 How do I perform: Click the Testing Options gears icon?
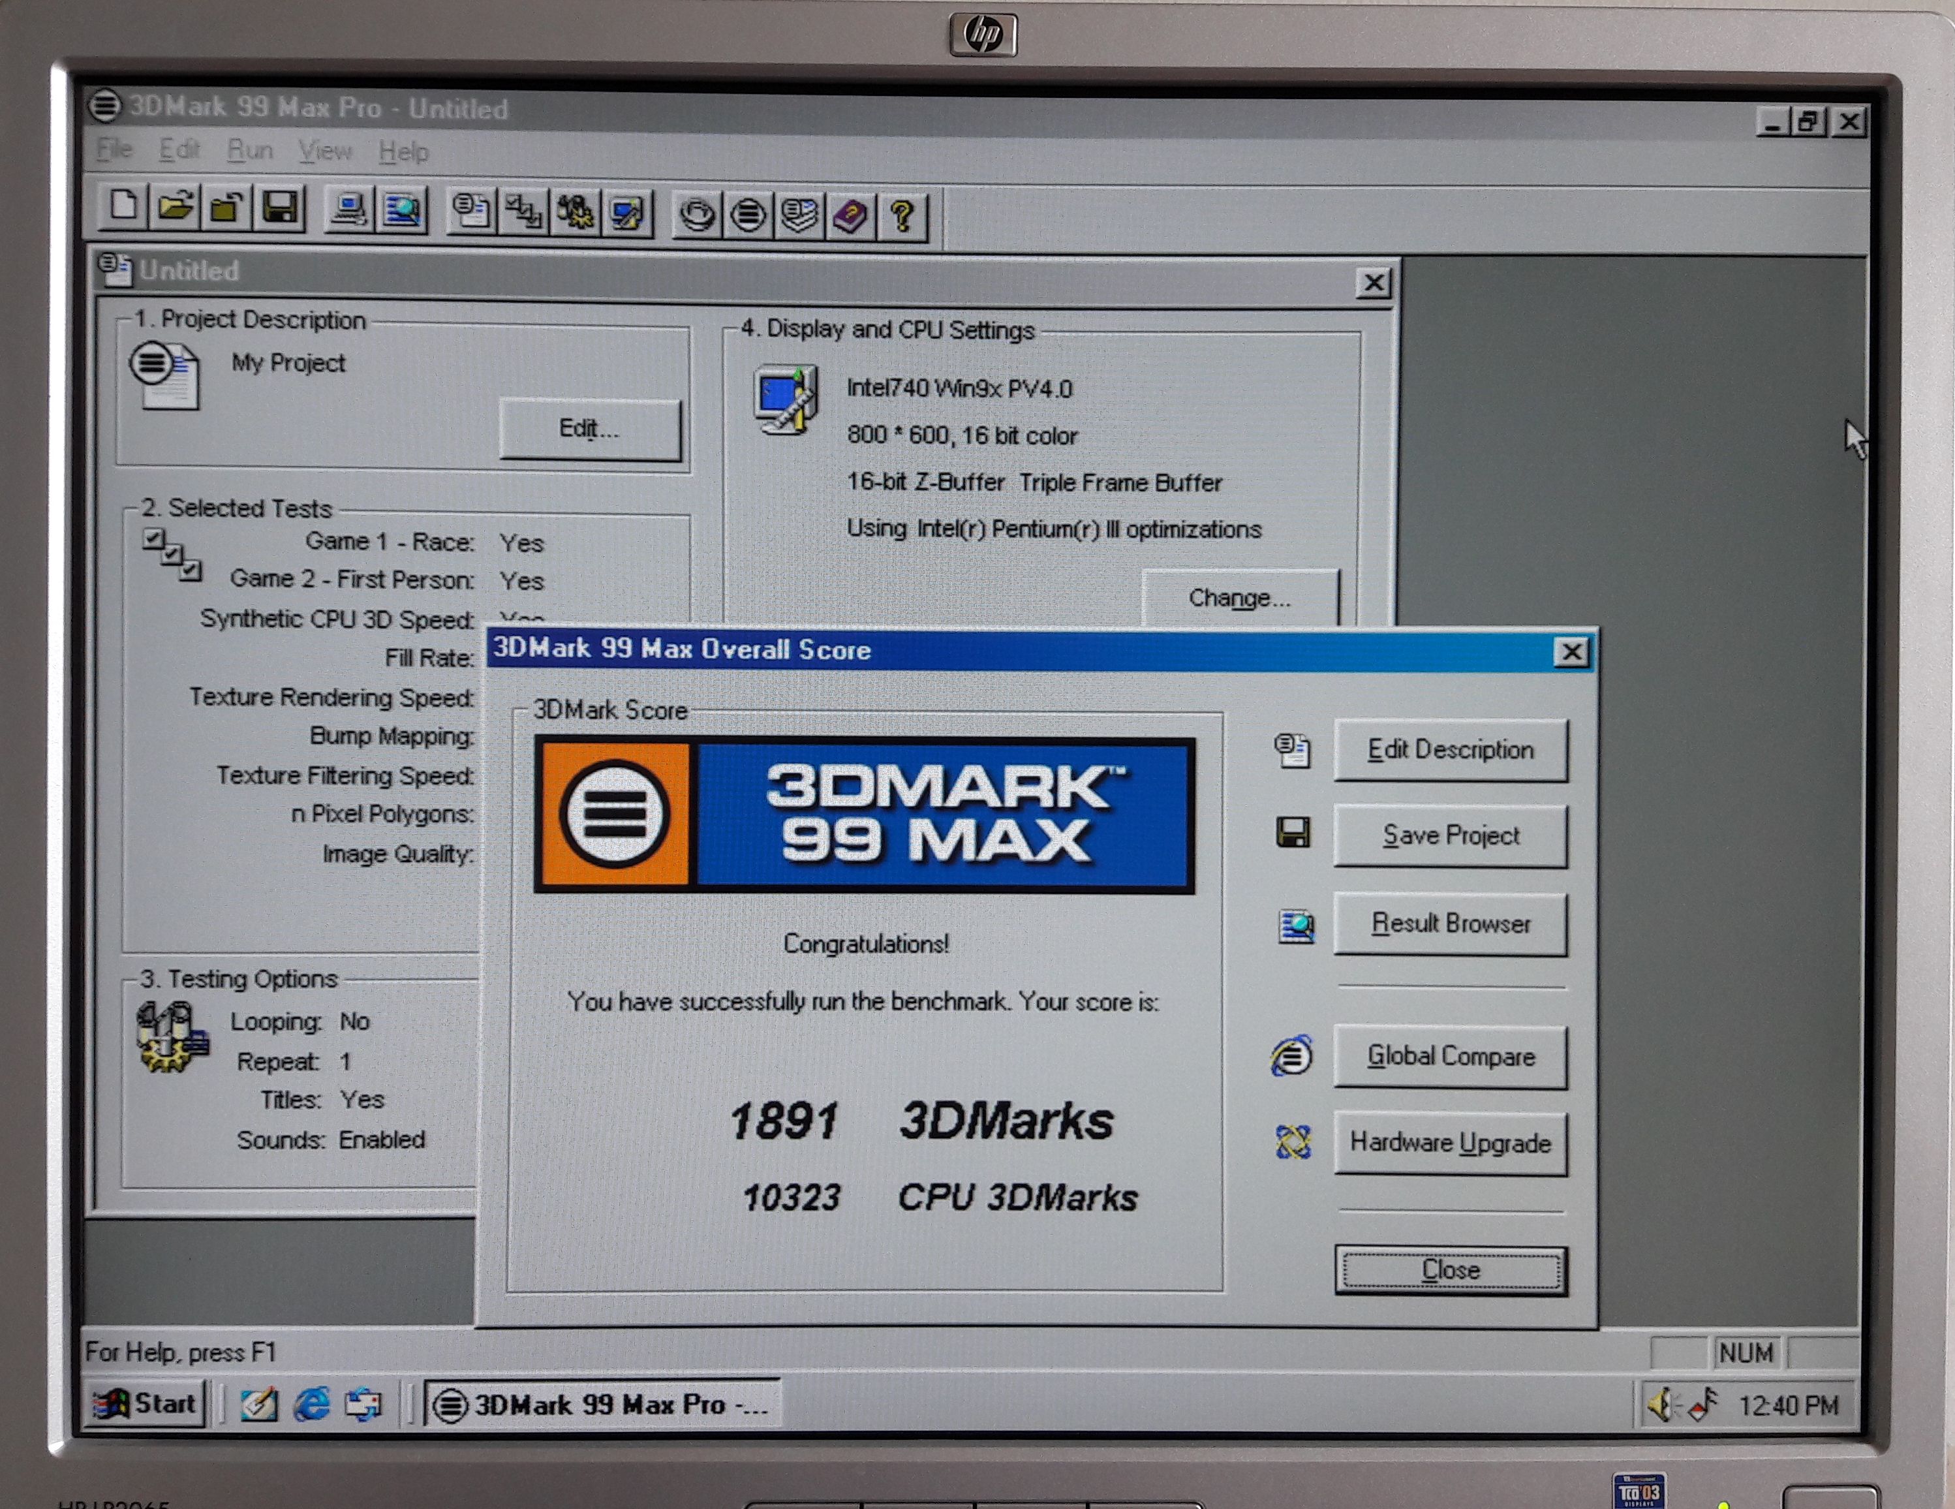pyautogui.click(x=172, y=1037)
